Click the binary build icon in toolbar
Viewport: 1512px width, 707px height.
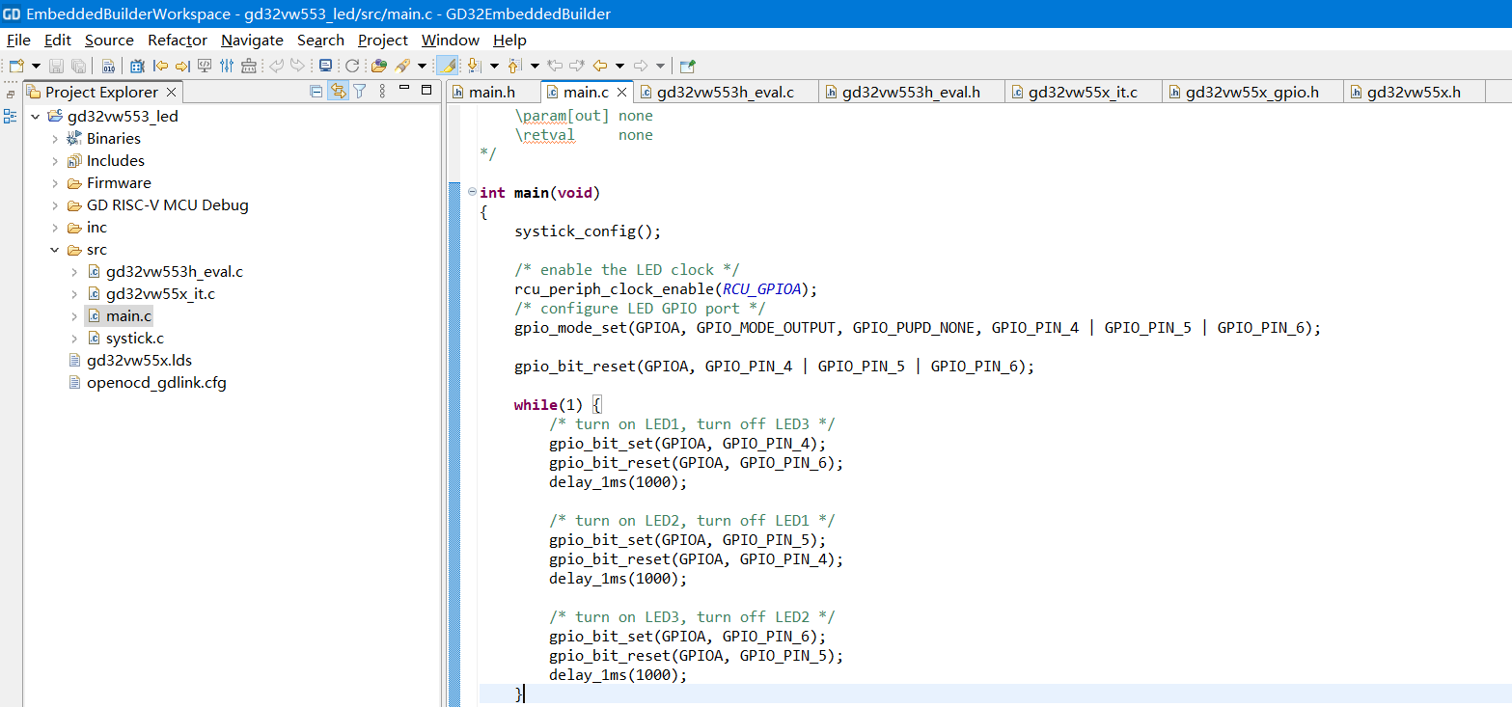(x=108, y=66)
